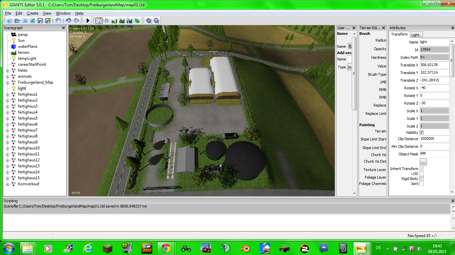Viewport: 455px width, 255px height.
Task: Expand the Kornverkauf node
Action: click(8, 184)
